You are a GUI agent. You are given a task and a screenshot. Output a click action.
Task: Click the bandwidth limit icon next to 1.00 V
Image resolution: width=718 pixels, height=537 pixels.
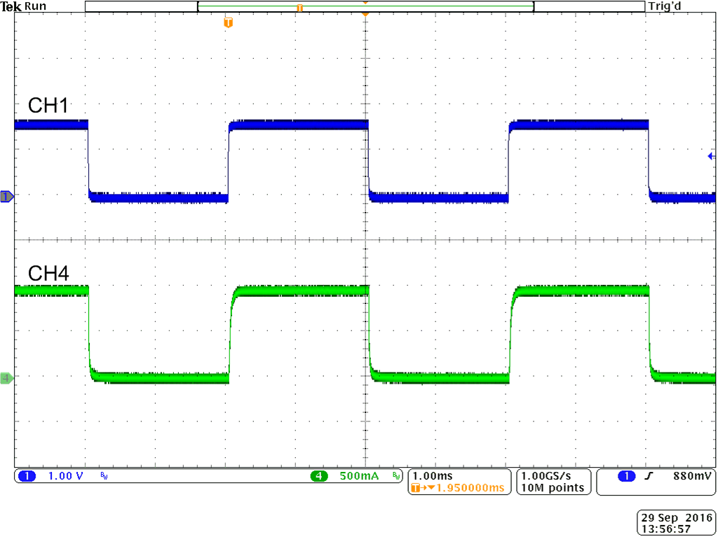pos(102,477)
